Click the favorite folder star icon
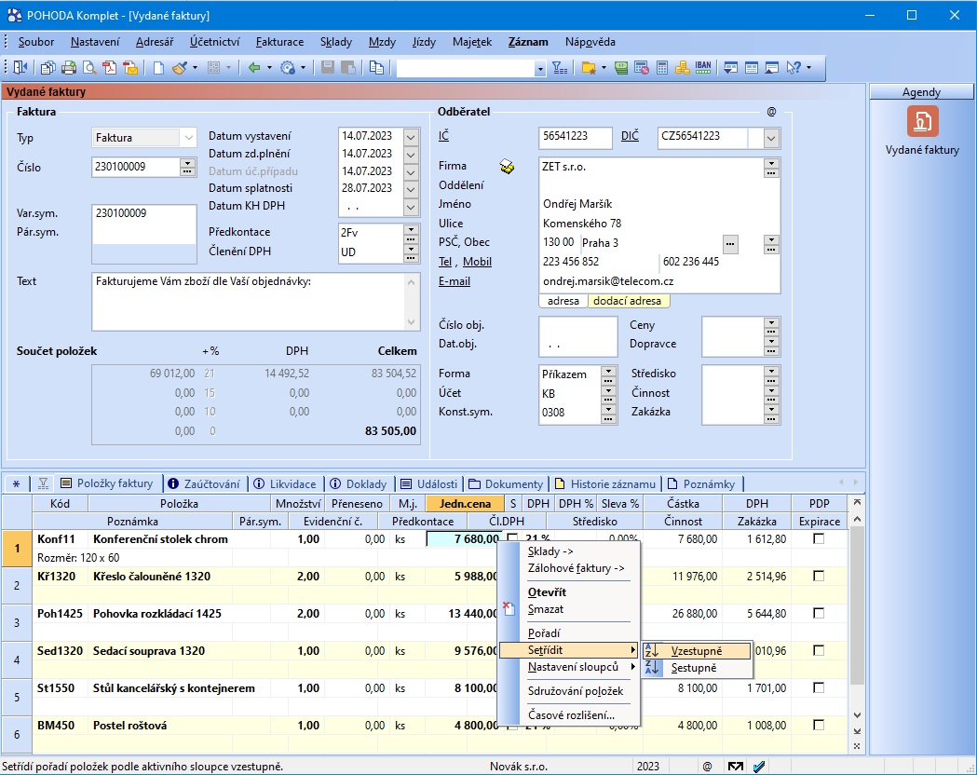This screenshot has height=775, width=977. 589,67
